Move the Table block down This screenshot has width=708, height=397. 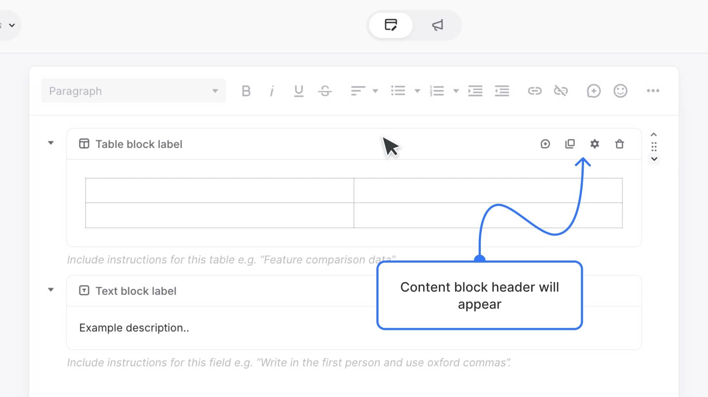(x=654, y=159)
